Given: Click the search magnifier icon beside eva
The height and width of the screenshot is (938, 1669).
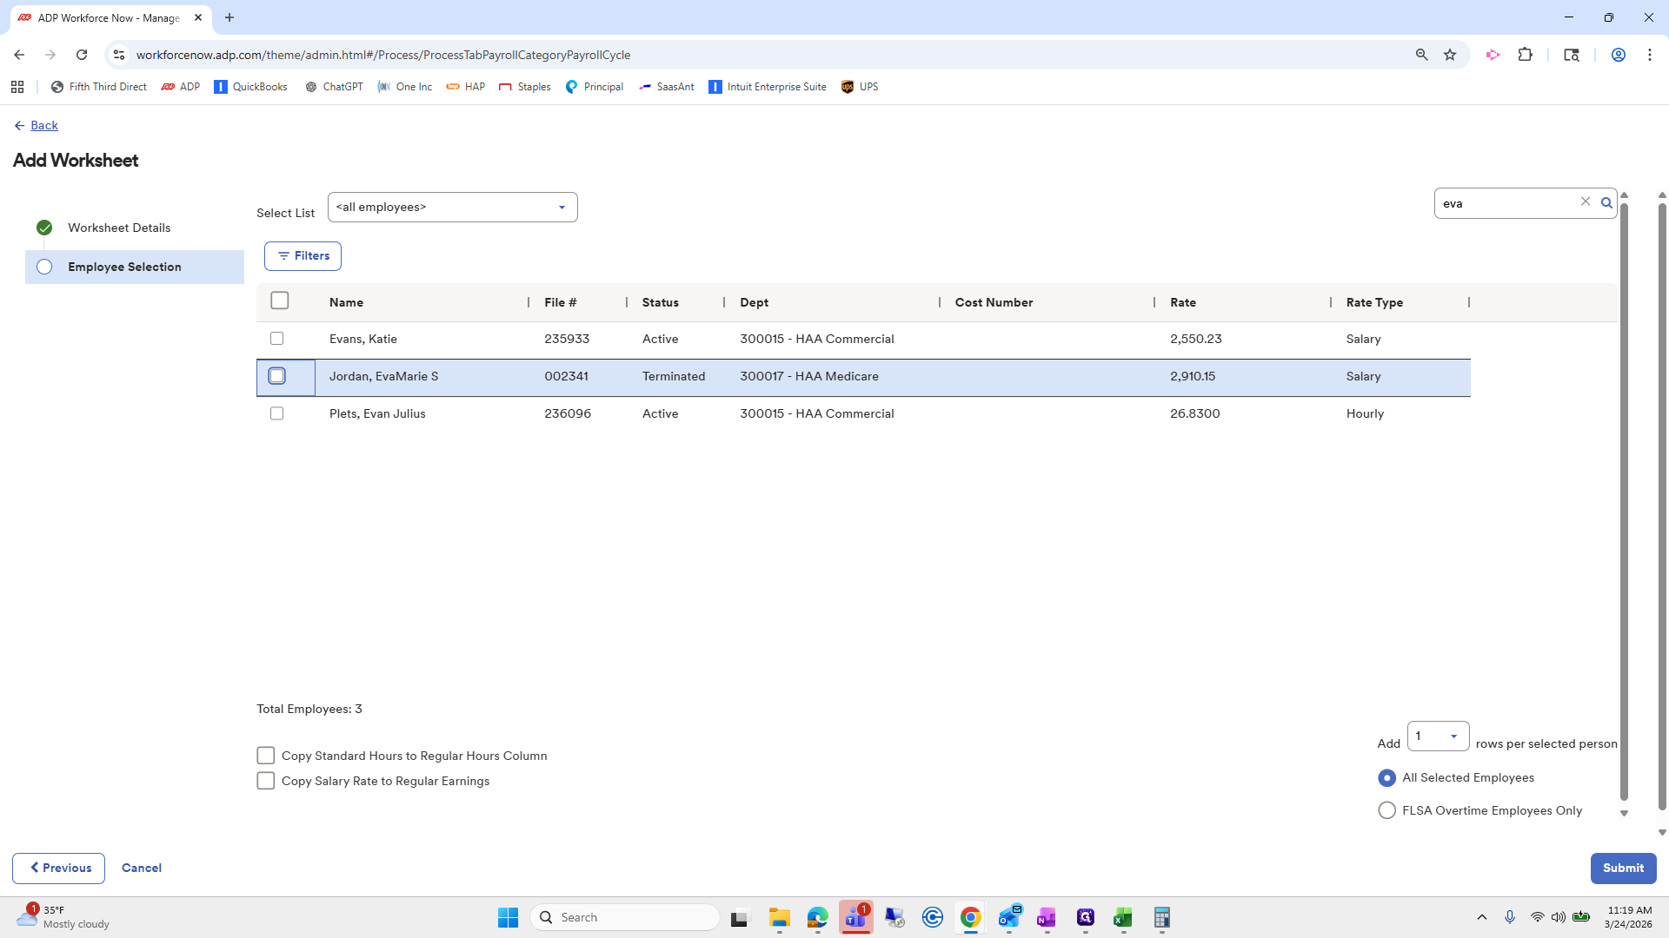Looking at the screenshot, I should (1606, 203).
